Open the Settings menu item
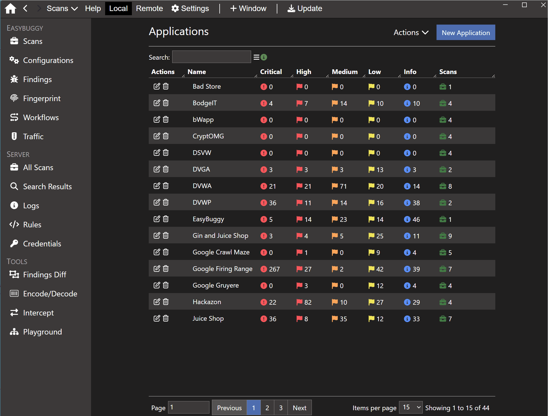The height and width of the screenshot is (416, 548). tap(190, 8)
